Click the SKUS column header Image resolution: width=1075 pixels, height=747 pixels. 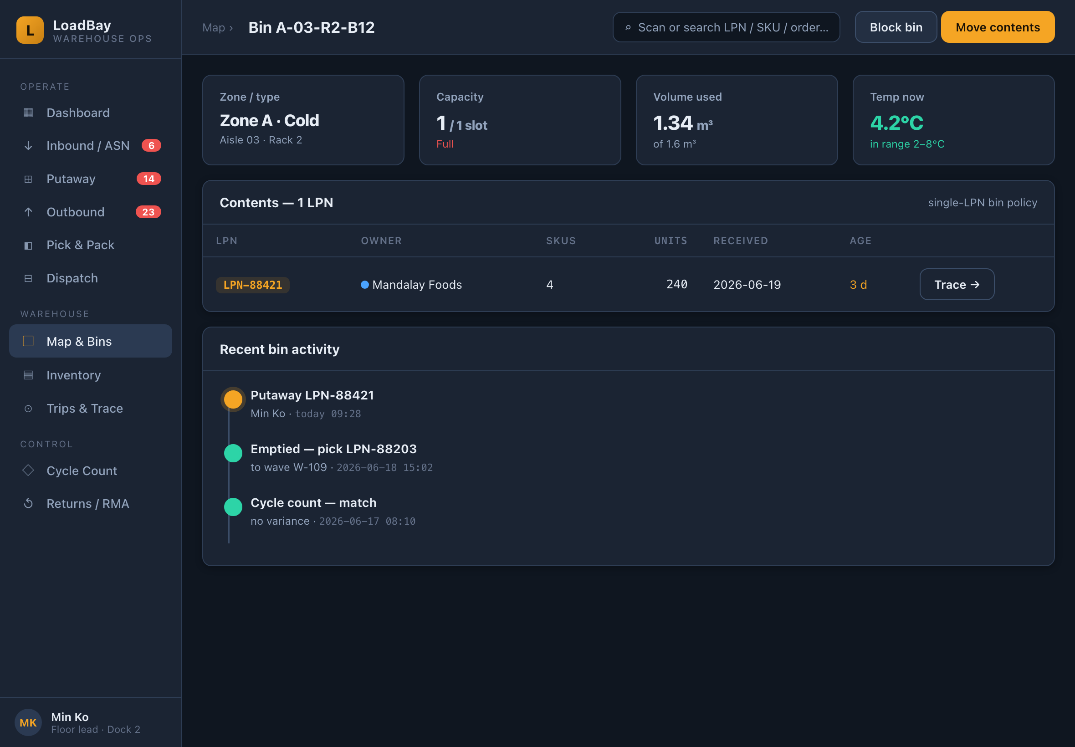point(561,240)
